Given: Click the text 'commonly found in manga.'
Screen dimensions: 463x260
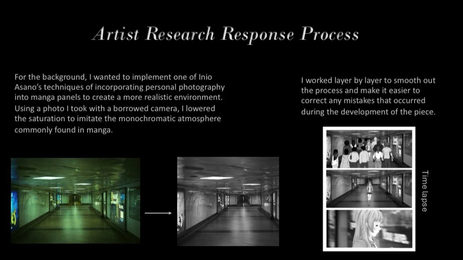Looking at the screenshot, I should click(x=64, y=130).
